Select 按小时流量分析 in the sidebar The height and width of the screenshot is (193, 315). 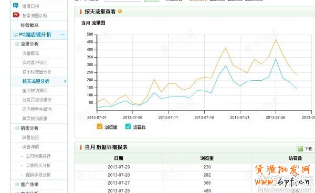[37, 72]
